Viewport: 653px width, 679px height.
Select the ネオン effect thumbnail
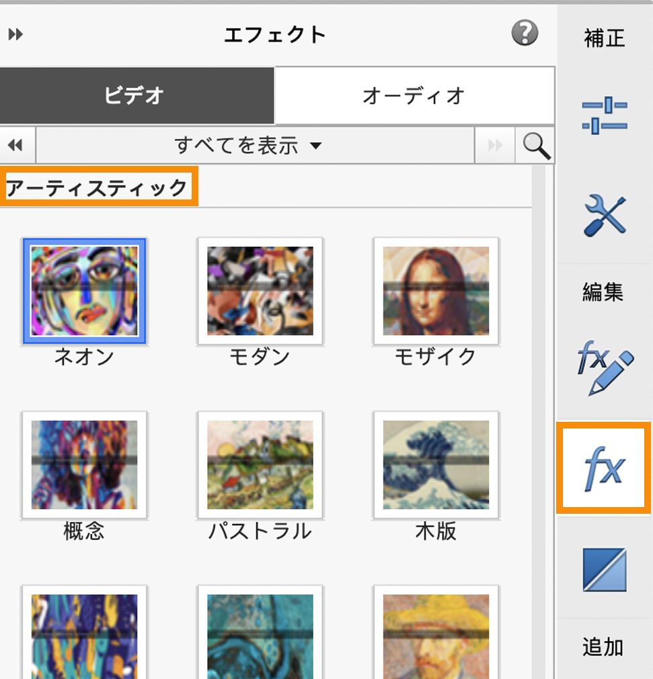point(85,291)
